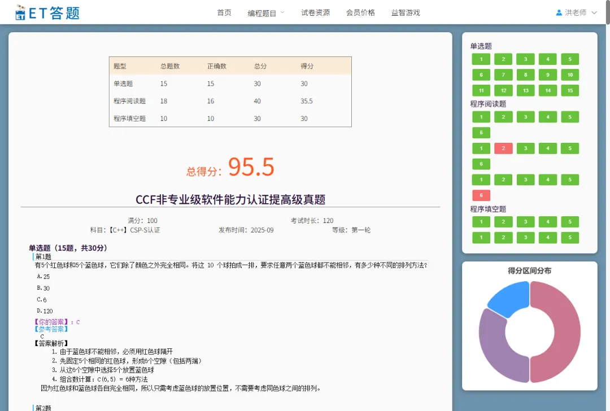Open the 首页 menu item
Image resolution: width=610 pixels, height=411 pixels.
point(224,12)
